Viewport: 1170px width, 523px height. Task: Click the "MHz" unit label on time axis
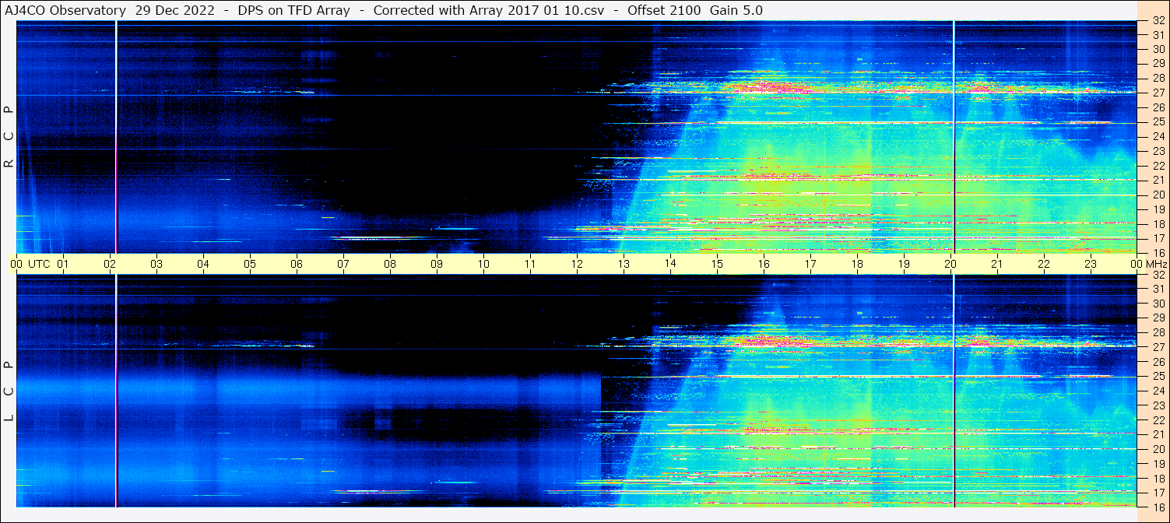[x=1156, y=264]
